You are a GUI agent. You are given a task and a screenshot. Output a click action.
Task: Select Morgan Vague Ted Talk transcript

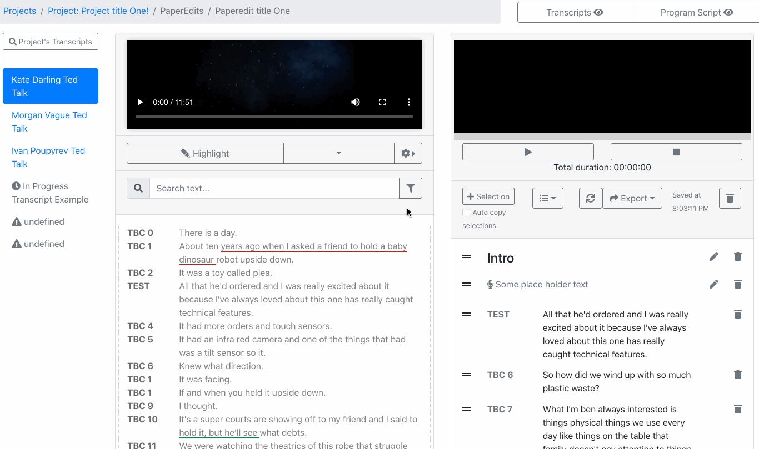49,122
